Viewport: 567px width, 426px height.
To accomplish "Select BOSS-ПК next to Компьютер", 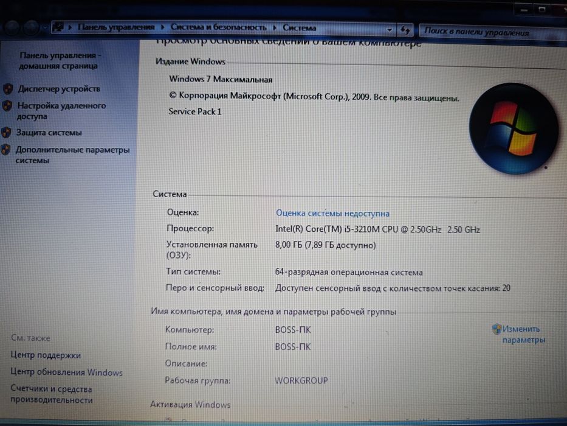I will (293, 330).
